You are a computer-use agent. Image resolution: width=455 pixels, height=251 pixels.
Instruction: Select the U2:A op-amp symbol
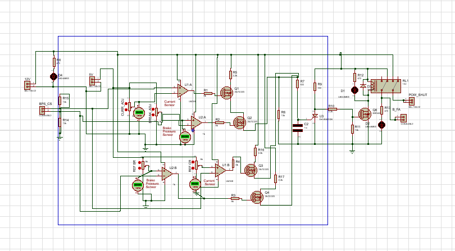point(197,122)
